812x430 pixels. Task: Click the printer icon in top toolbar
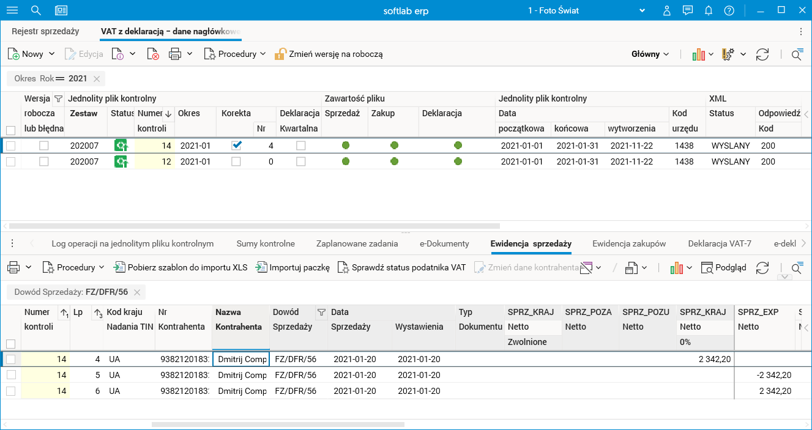click(175, 54)
